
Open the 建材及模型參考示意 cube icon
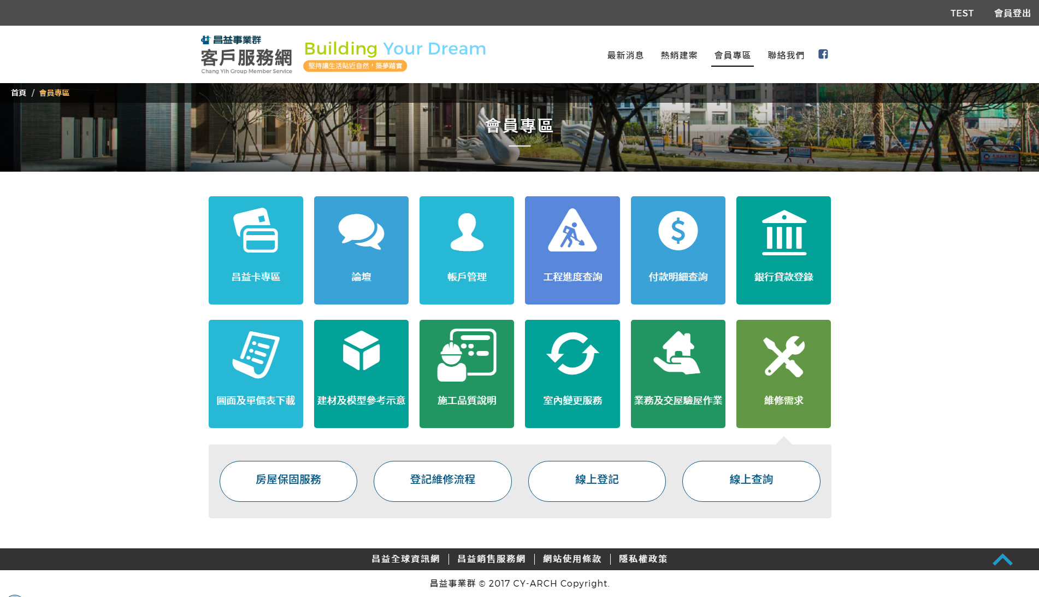pos(361,350)
